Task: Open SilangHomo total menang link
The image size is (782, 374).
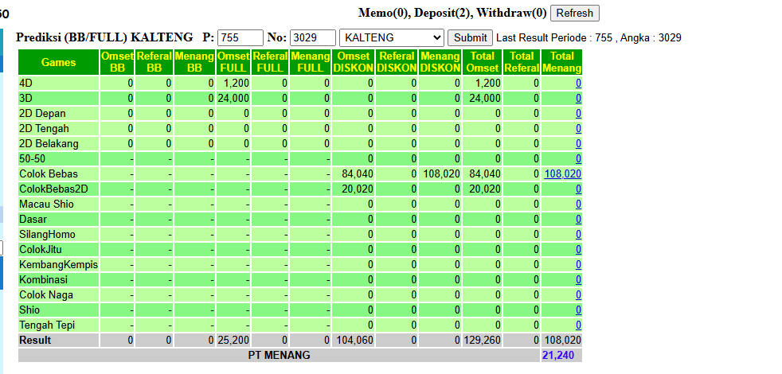Action: [578, 235]
